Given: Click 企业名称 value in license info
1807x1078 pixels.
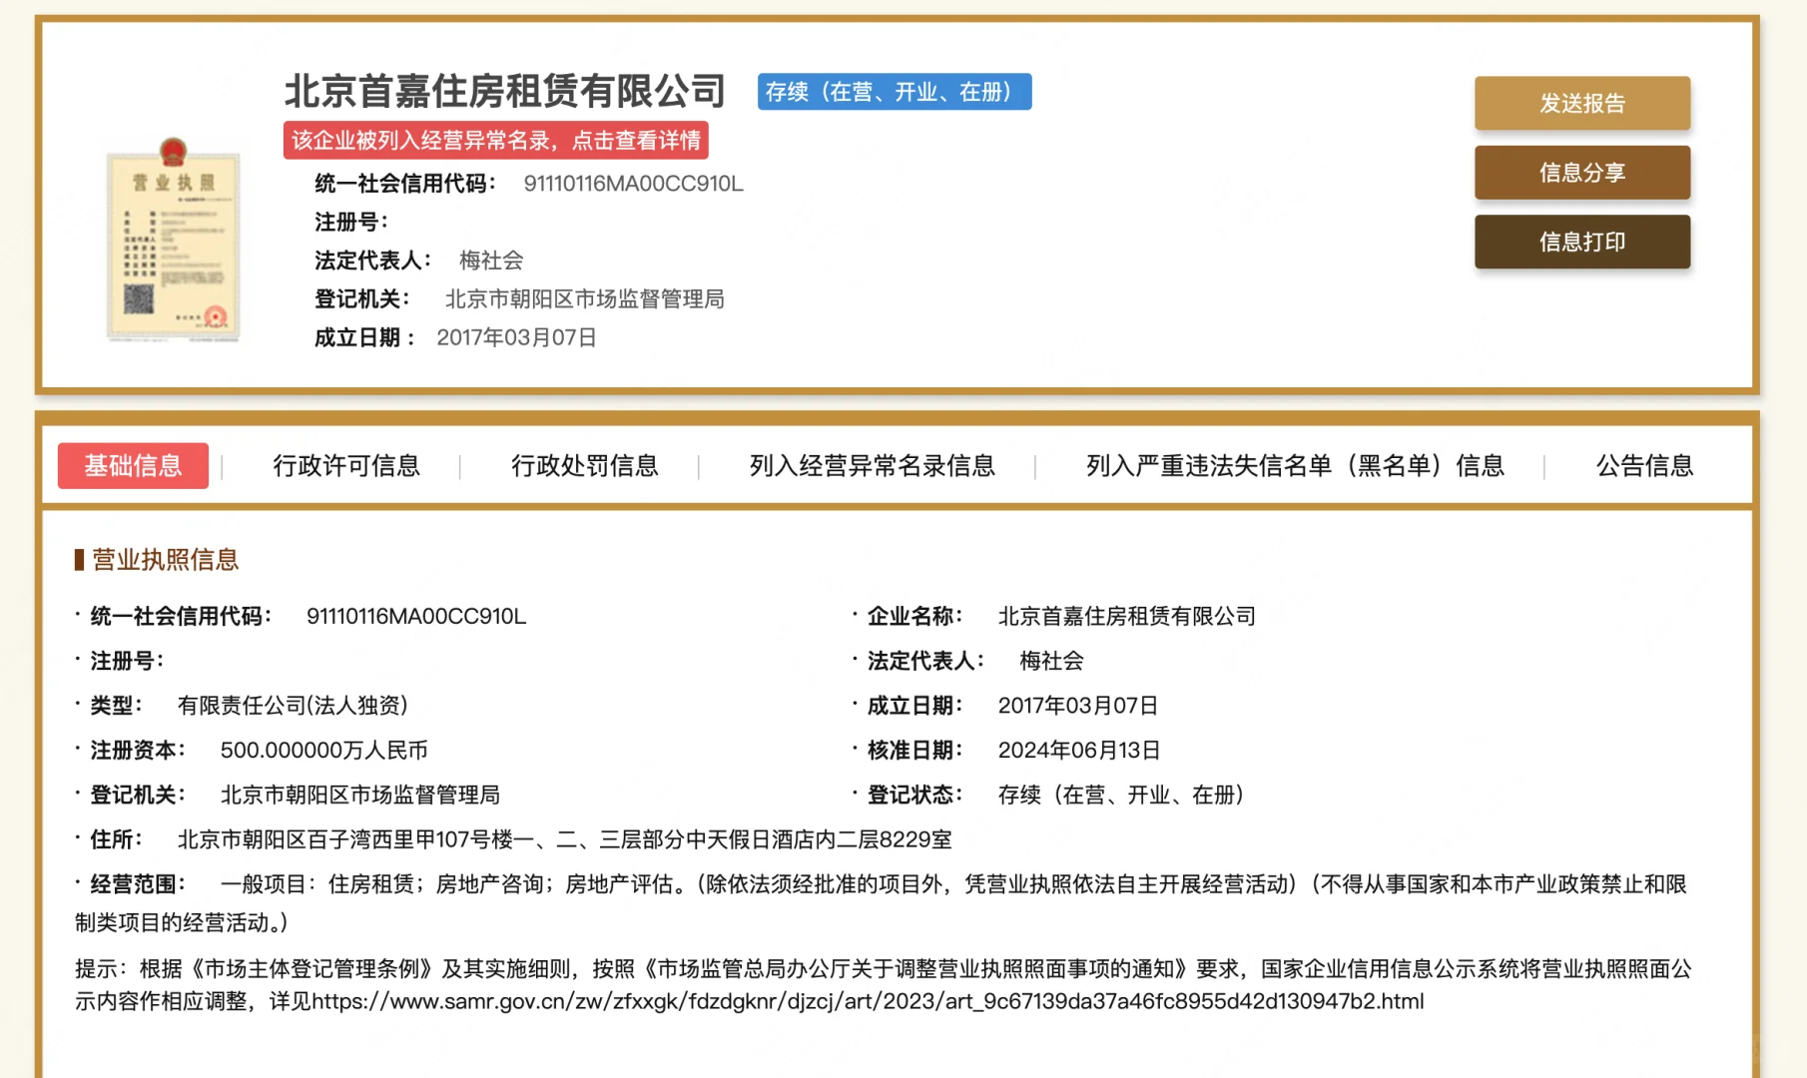Looking at the screenshot, I should tap(1127, 616).
